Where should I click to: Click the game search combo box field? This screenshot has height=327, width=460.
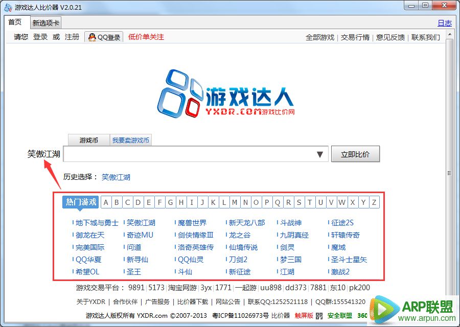(x=196, y=154)
